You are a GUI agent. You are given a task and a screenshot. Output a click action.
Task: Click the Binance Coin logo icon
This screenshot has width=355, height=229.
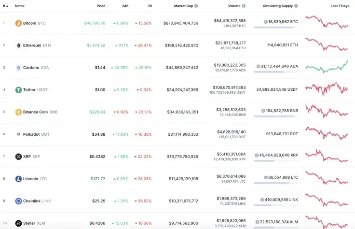point(18,112)
